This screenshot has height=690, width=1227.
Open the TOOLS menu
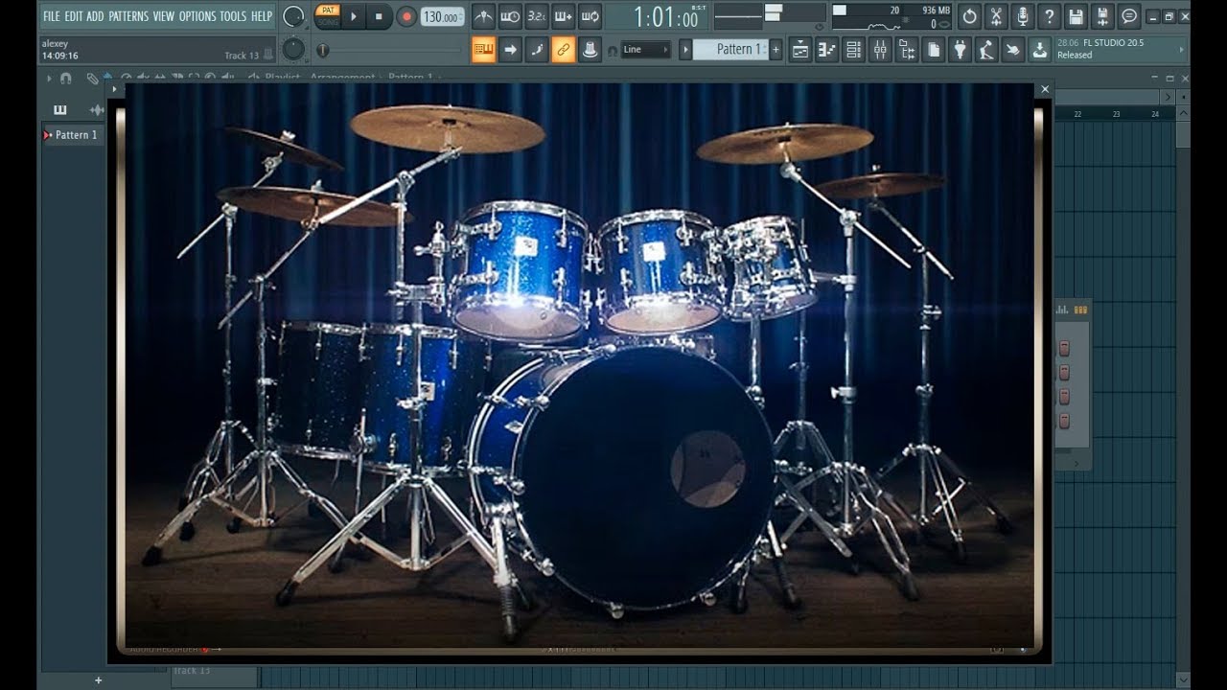point(233,16)
